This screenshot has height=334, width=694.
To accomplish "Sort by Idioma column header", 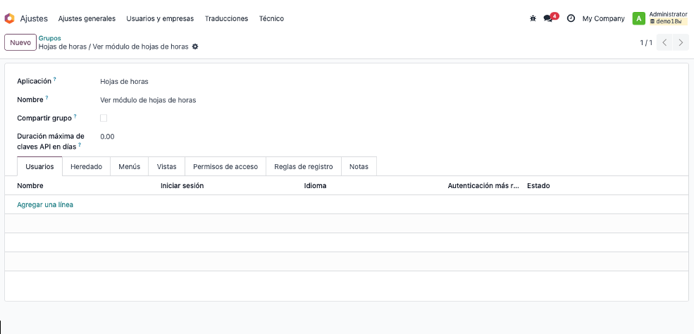I will (315, 186).
